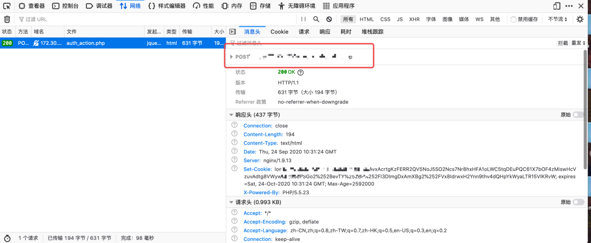Click the 完成: 98 毫秒 status text
Screen dimensions: 591x243
137,238
